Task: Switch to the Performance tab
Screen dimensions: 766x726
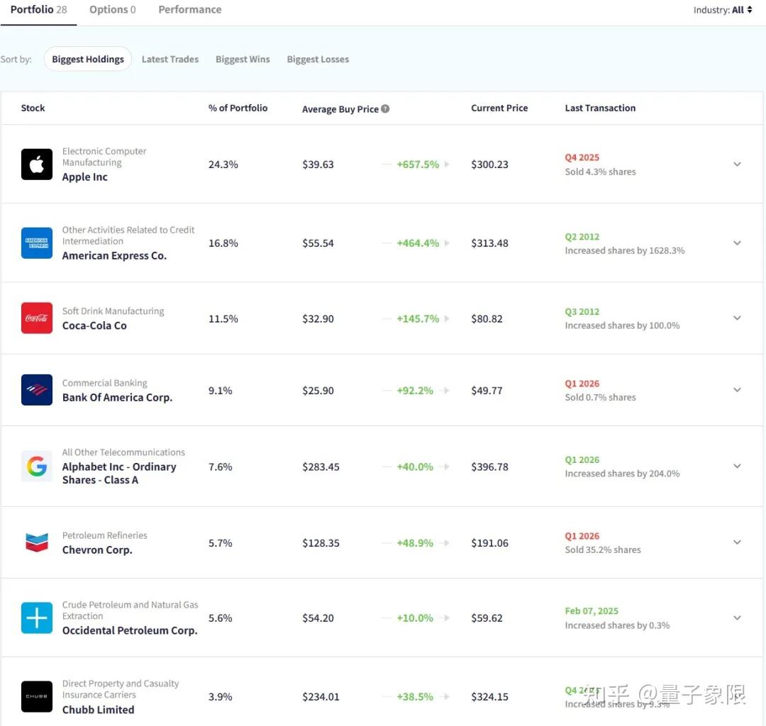Action: pyautogui.click(x=190, y=10)
